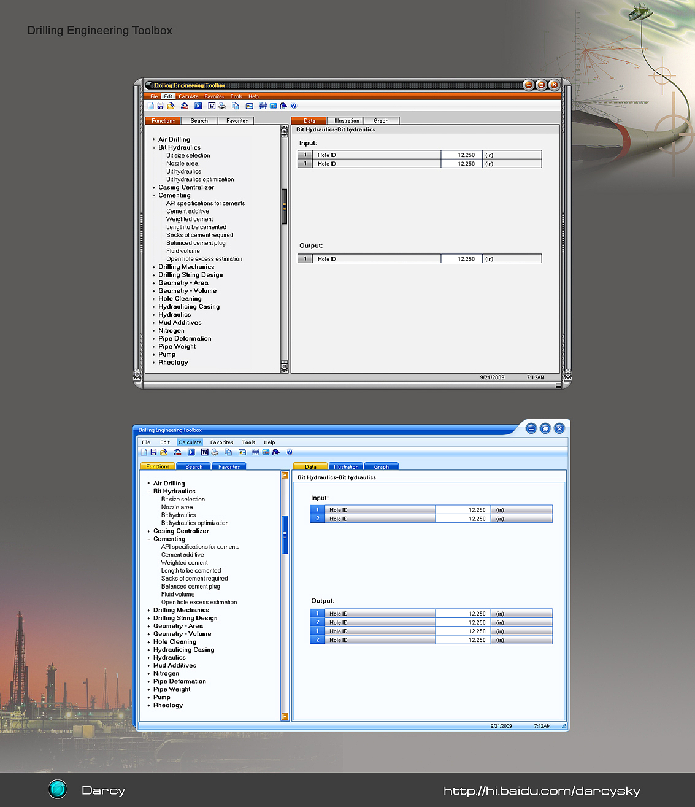Screen dimensions: 695x807
Task: Open Data tab in bottom blue window
Action: [x=311, y=466]
